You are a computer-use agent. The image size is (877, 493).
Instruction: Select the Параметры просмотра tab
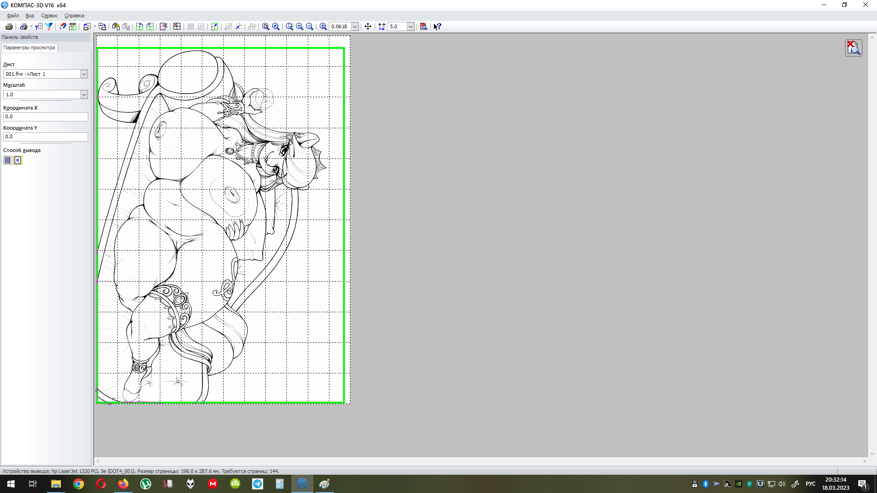click(29, 47)
